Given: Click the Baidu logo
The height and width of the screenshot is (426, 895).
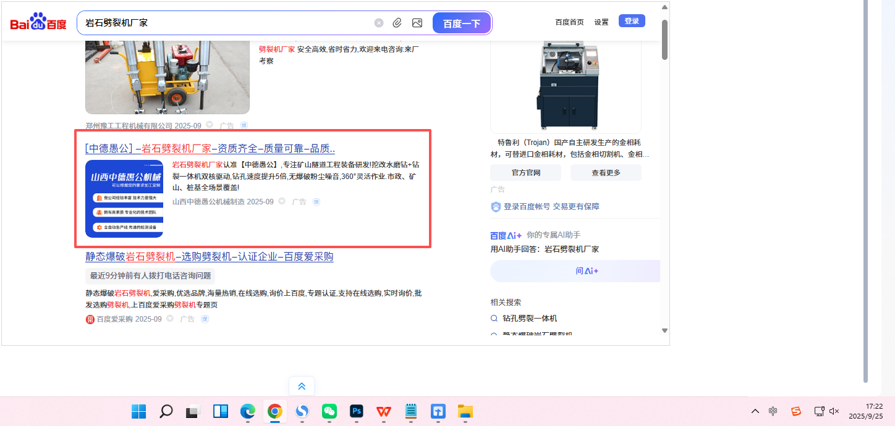Looking at the screenshot, I should pyautogui.click(x=38, y=23).
